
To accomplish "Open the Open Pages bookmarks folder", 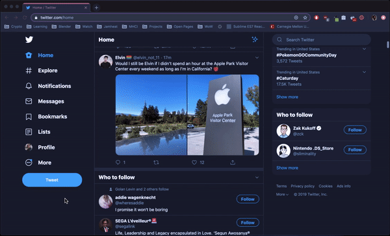I will click(180, 27).
